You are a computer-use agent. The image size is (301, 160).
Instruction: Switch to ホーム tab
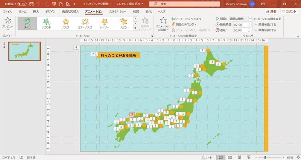click(x=23, y=12)
